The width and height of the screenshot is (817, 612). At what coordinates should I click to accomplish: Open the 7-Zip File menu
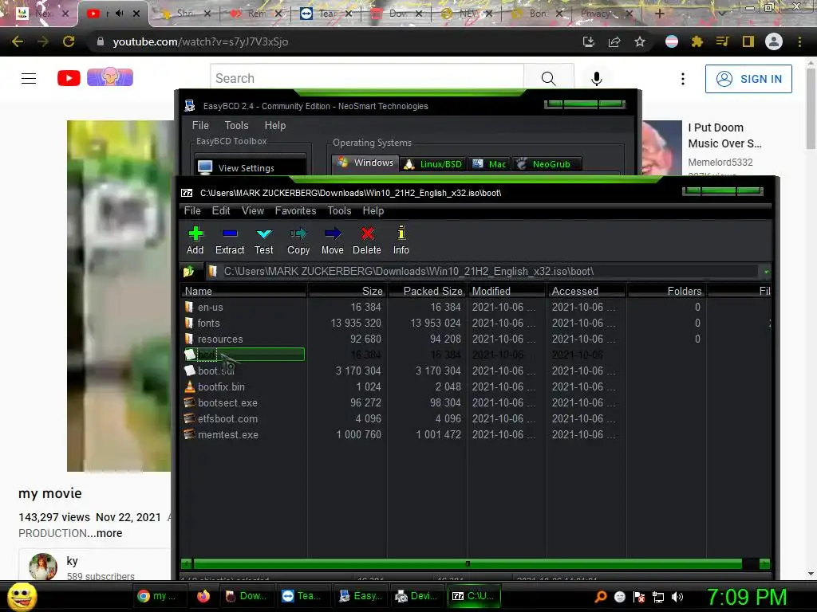click(192, 210)
